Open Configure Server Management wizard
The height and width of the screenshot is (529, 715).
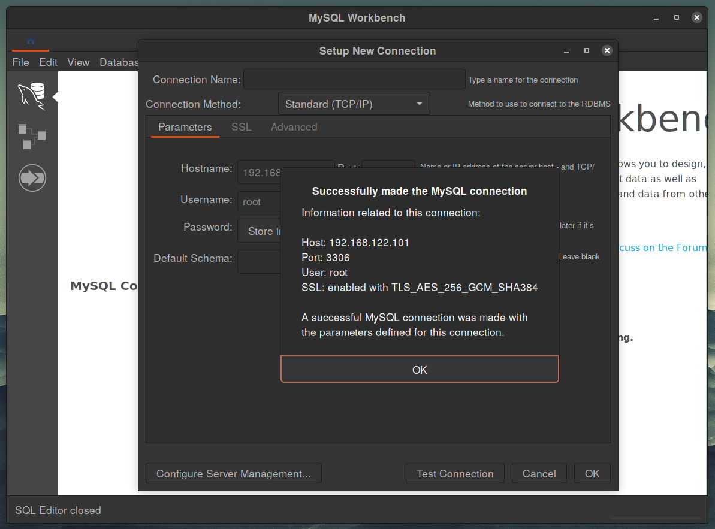click(x=233, y=473)
